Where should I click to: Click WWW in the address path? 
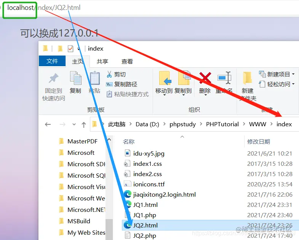[x=257, y=124]
